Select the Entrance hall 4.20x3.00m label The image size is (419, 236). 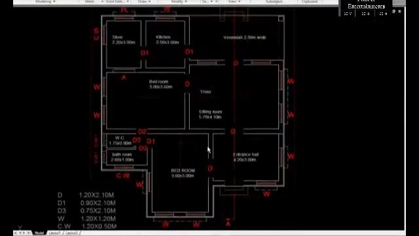(x=246, y=157)
